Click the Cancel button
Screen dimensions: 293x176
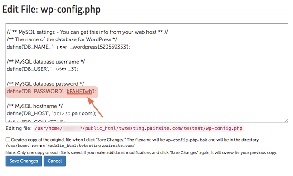click(54, 161)
